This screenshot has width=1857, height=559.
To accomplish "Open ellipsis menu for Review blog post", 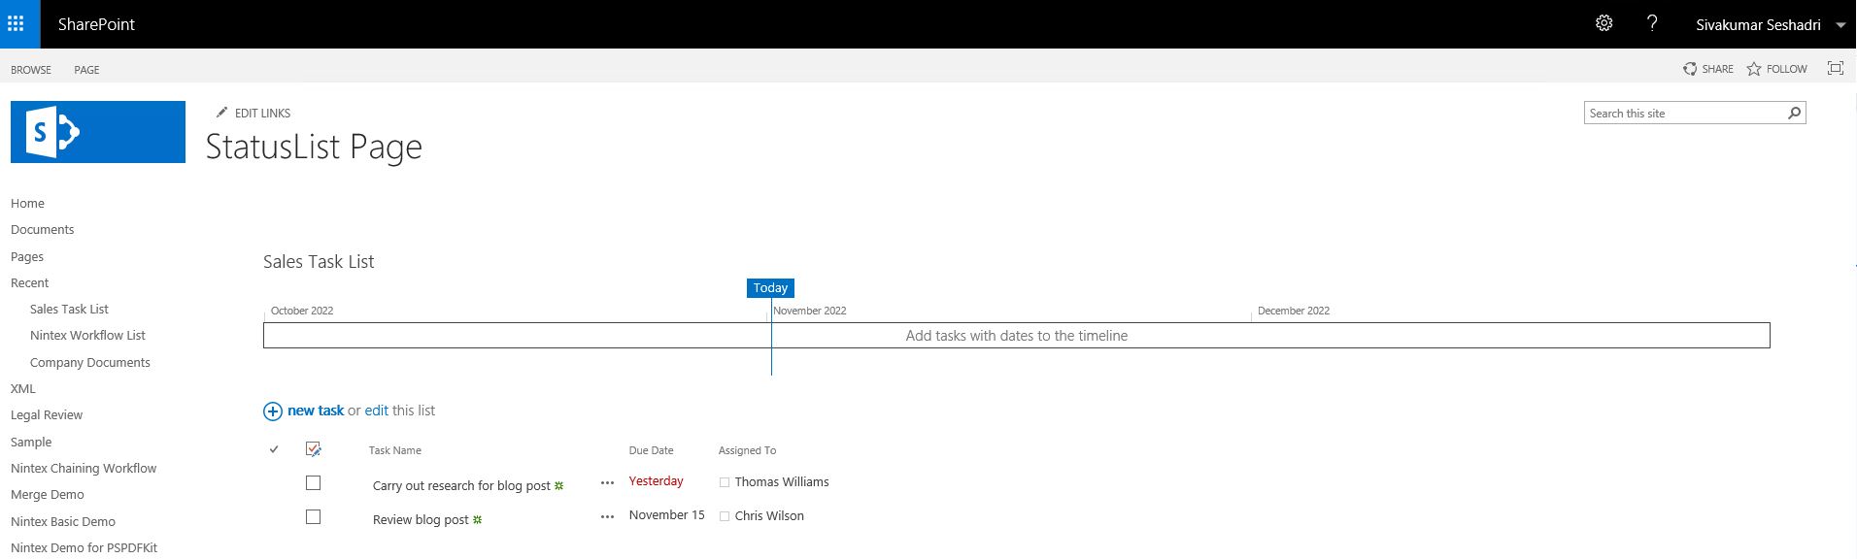I will pyautogui.click(x=607, y=516).
